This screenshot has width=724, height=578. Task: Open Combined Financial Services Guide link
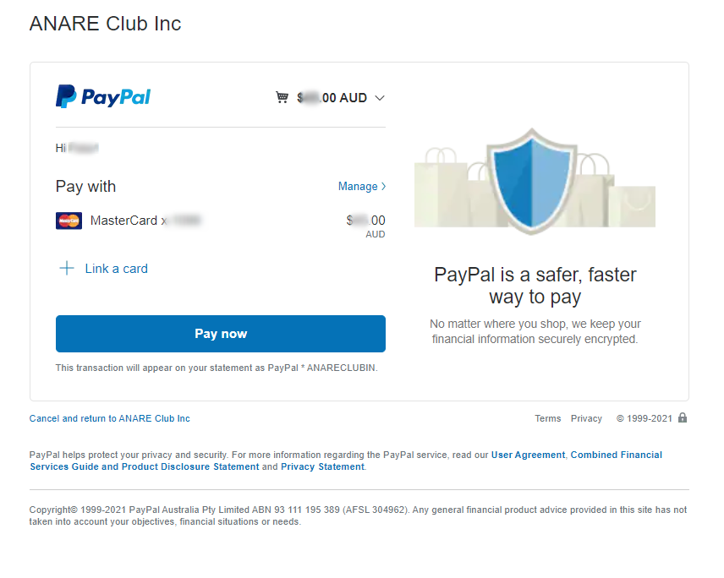point(346,461)
